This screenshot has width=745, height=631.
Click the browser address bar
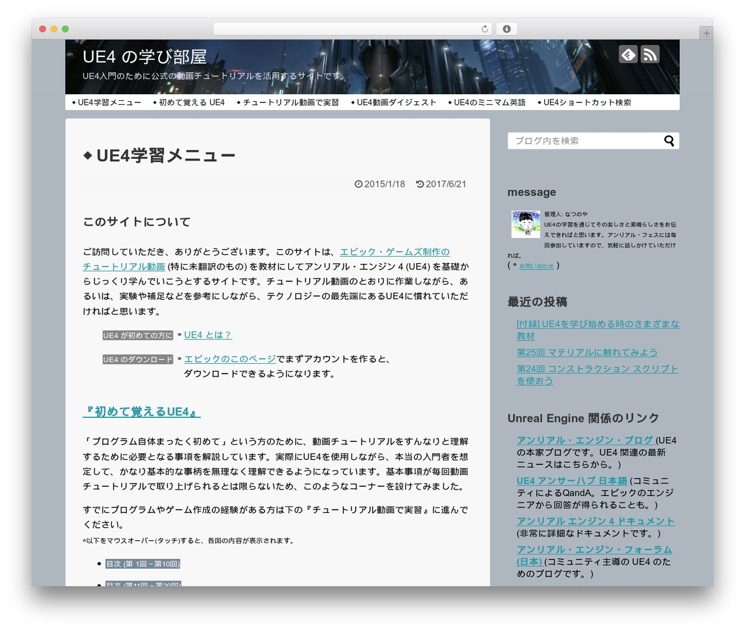coord(353,29)
